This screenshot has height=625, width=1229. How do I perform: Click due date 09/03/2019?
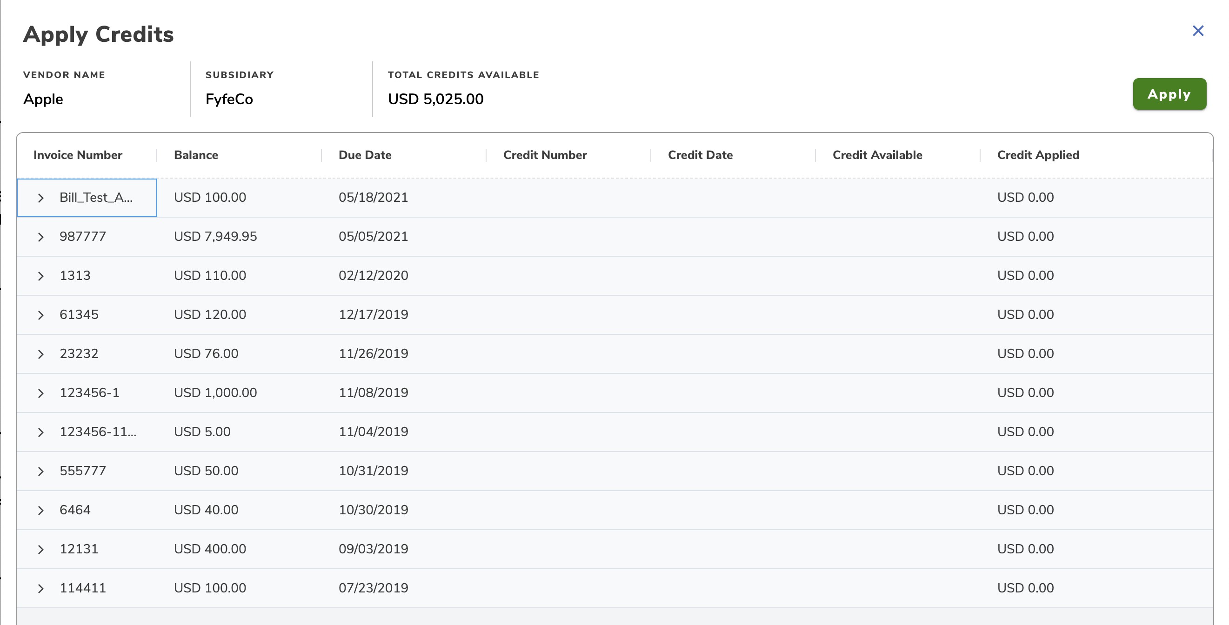(373, 550)
